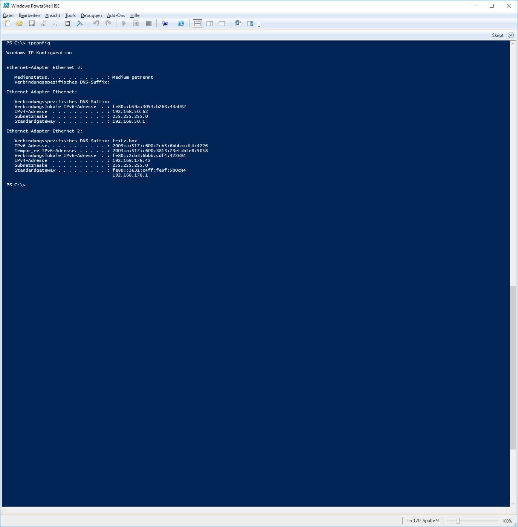Stop operation square icon

click(149, 23)
